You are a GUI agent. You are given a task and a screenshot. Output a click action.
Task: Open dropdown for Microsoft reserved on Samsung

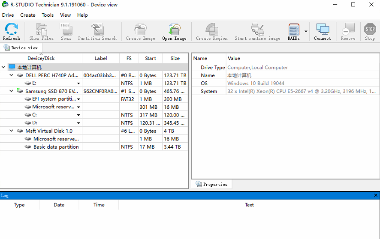click(x=78, y=107)
